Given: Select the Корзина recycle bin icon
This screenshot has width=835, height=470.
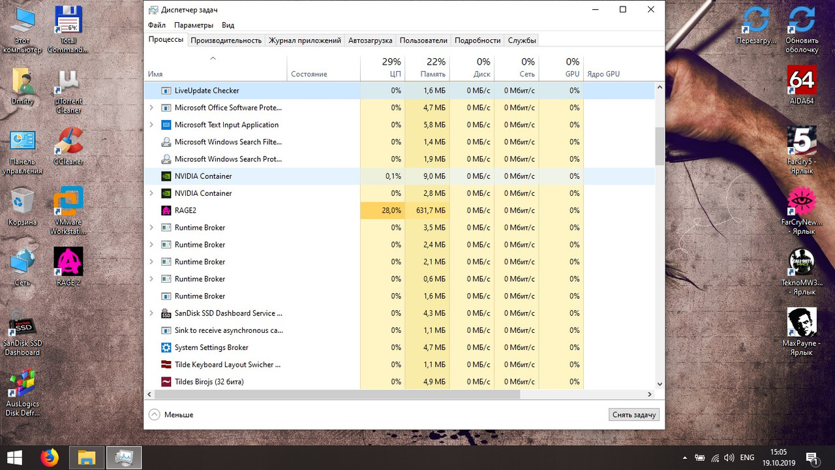Looking at the screenshot, I should point(23,206).
